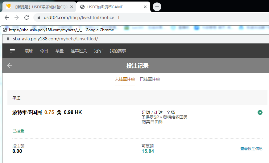This screenshot has width=269, height=163.
Task: Click the padlock beside usdt04.com address
Action: tap(39, 18)
